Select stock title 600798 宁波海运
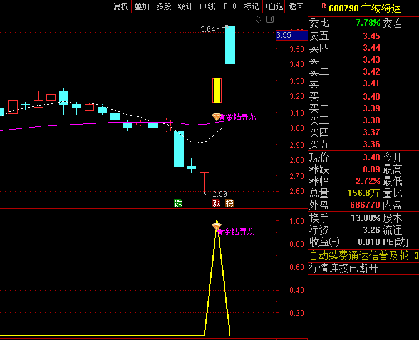419x340 pixels. (x=365, y=8)
